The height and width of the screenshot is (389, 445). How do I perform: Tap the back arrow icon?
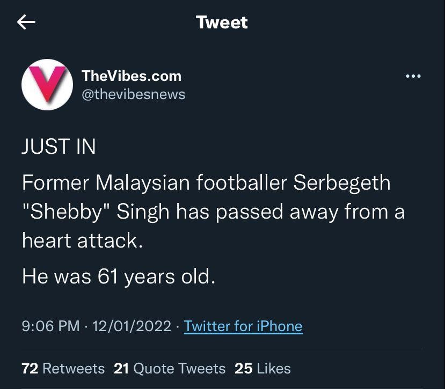point(26,22)
